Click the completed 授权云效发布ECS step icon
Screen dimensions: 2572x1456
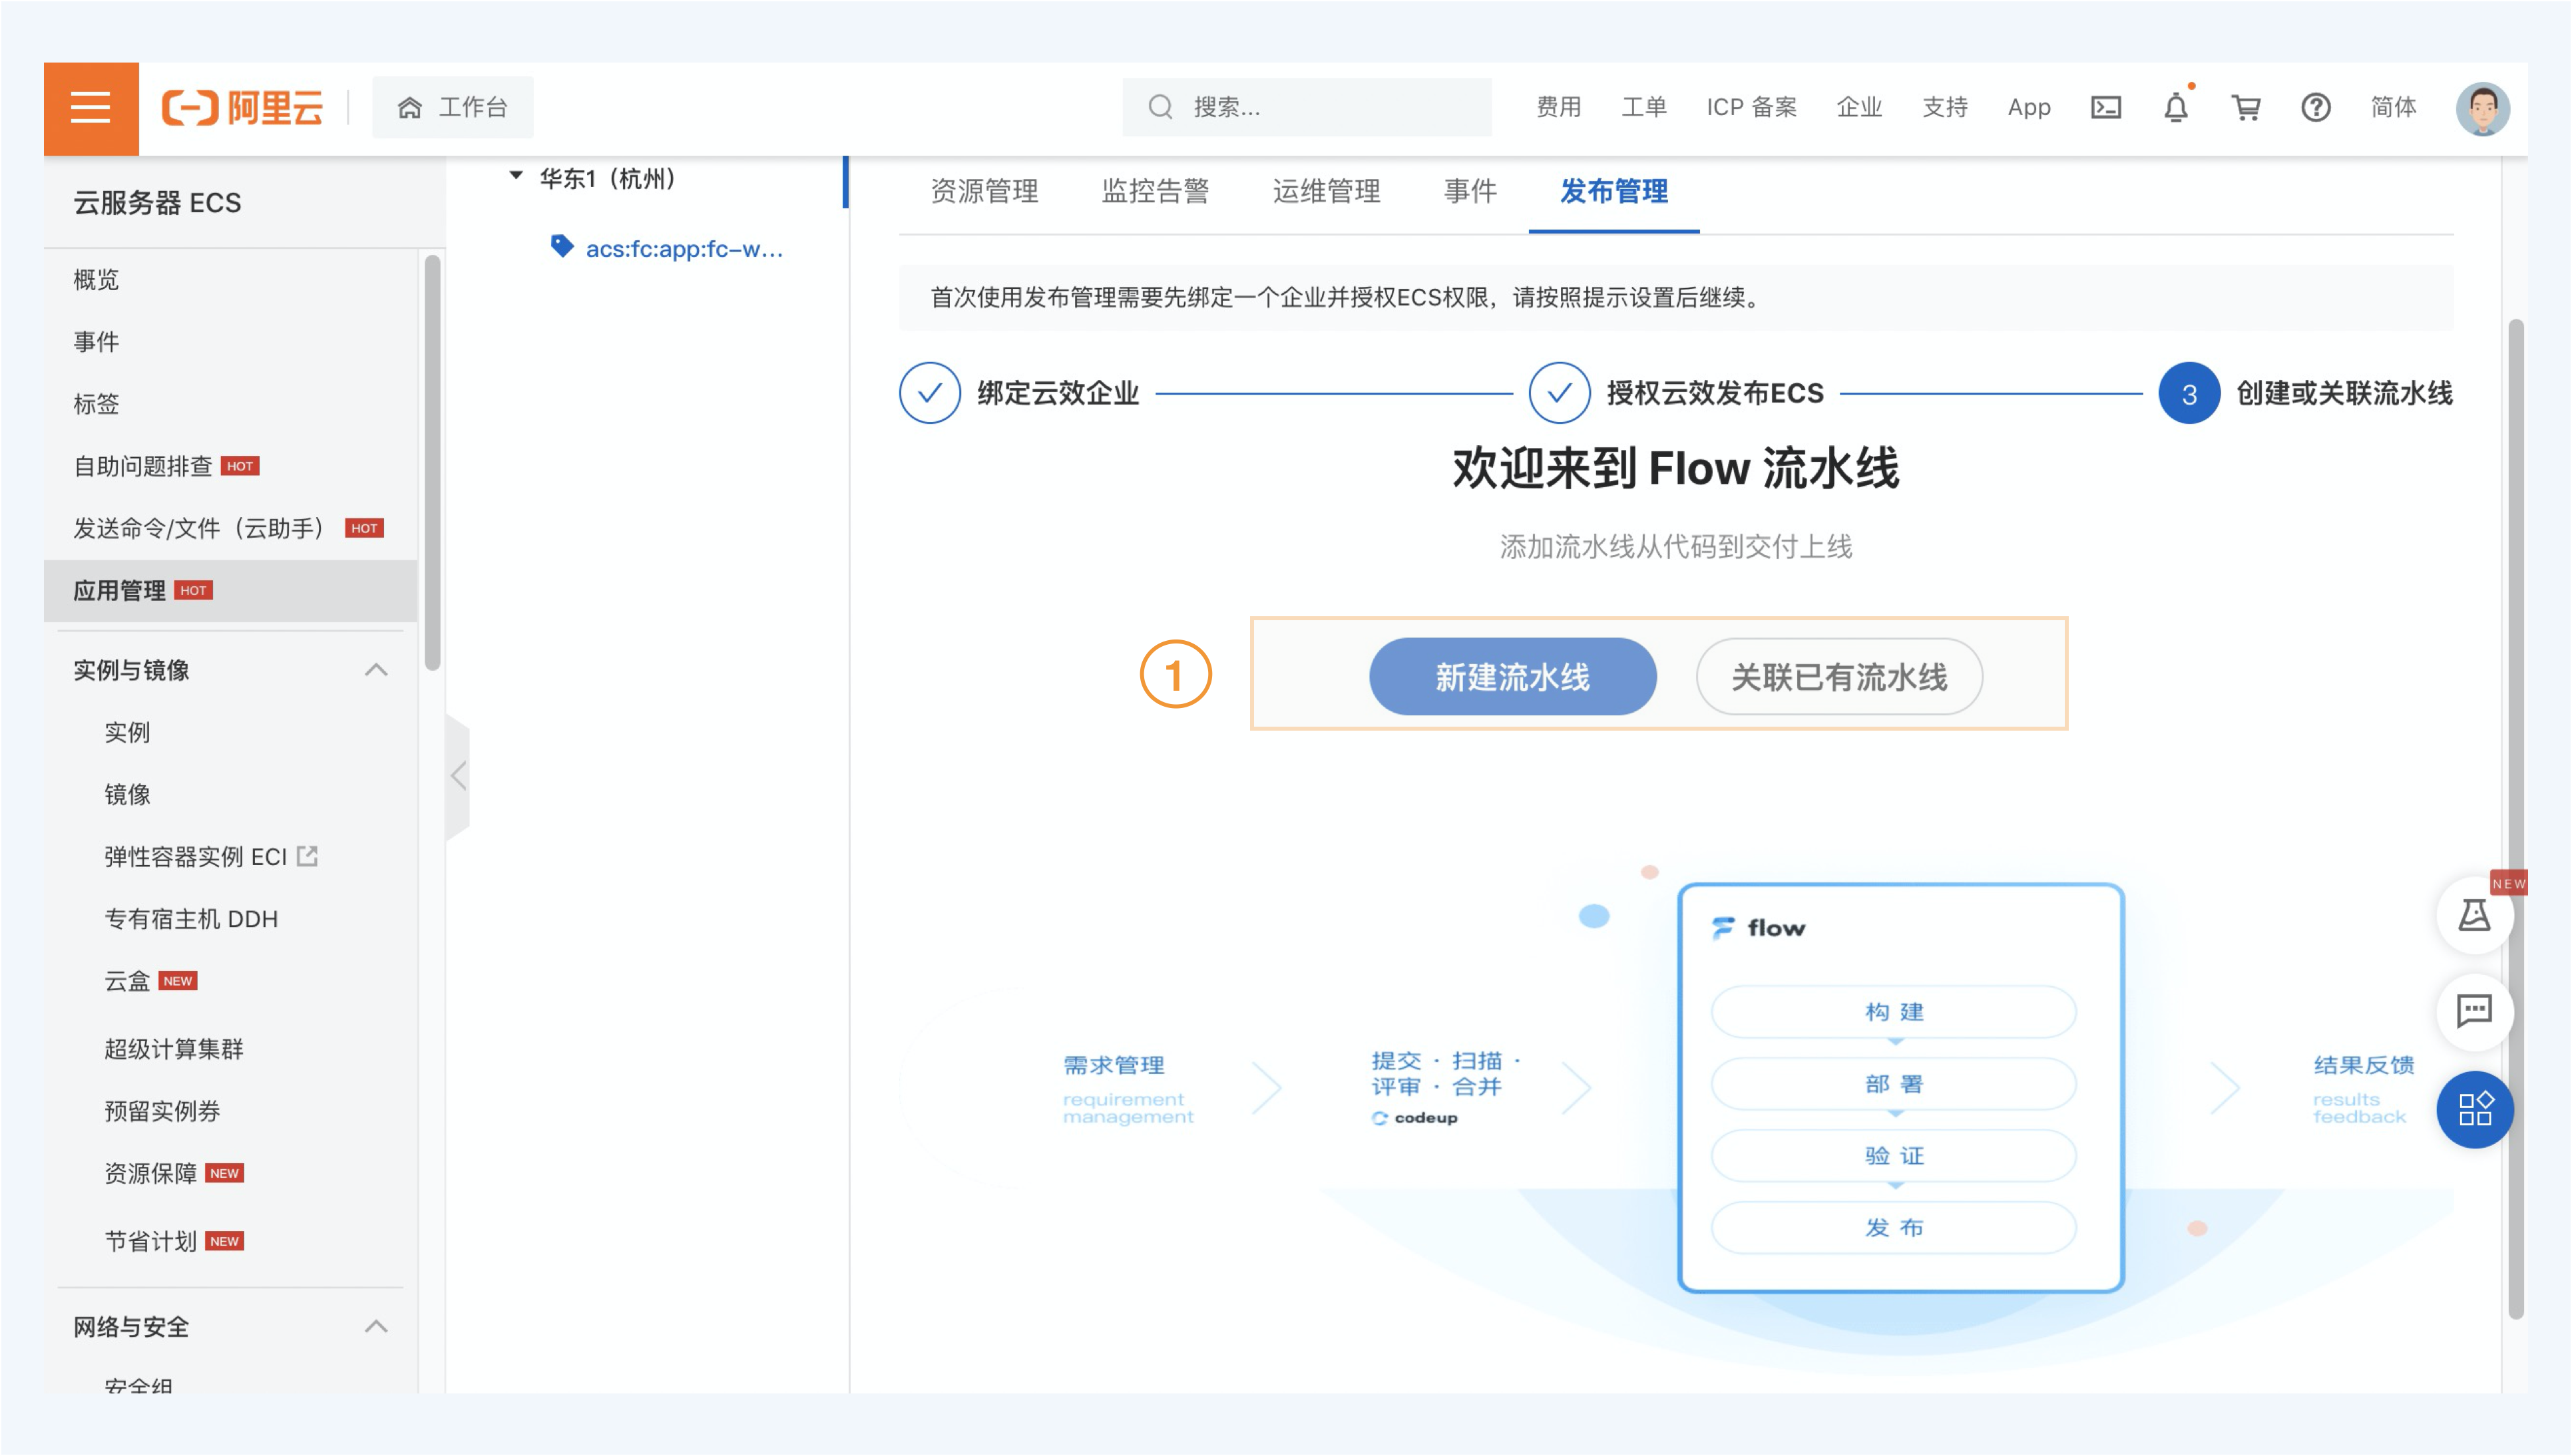tap(1559, 393)
